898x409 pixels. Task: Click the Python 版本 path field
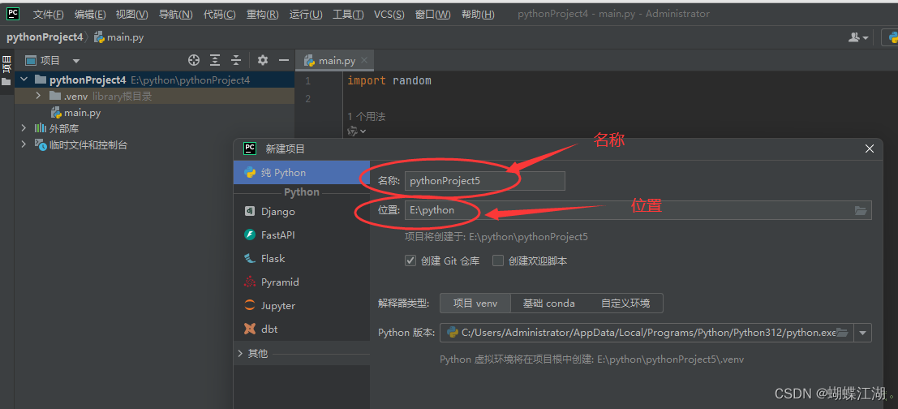pos(647,332)
